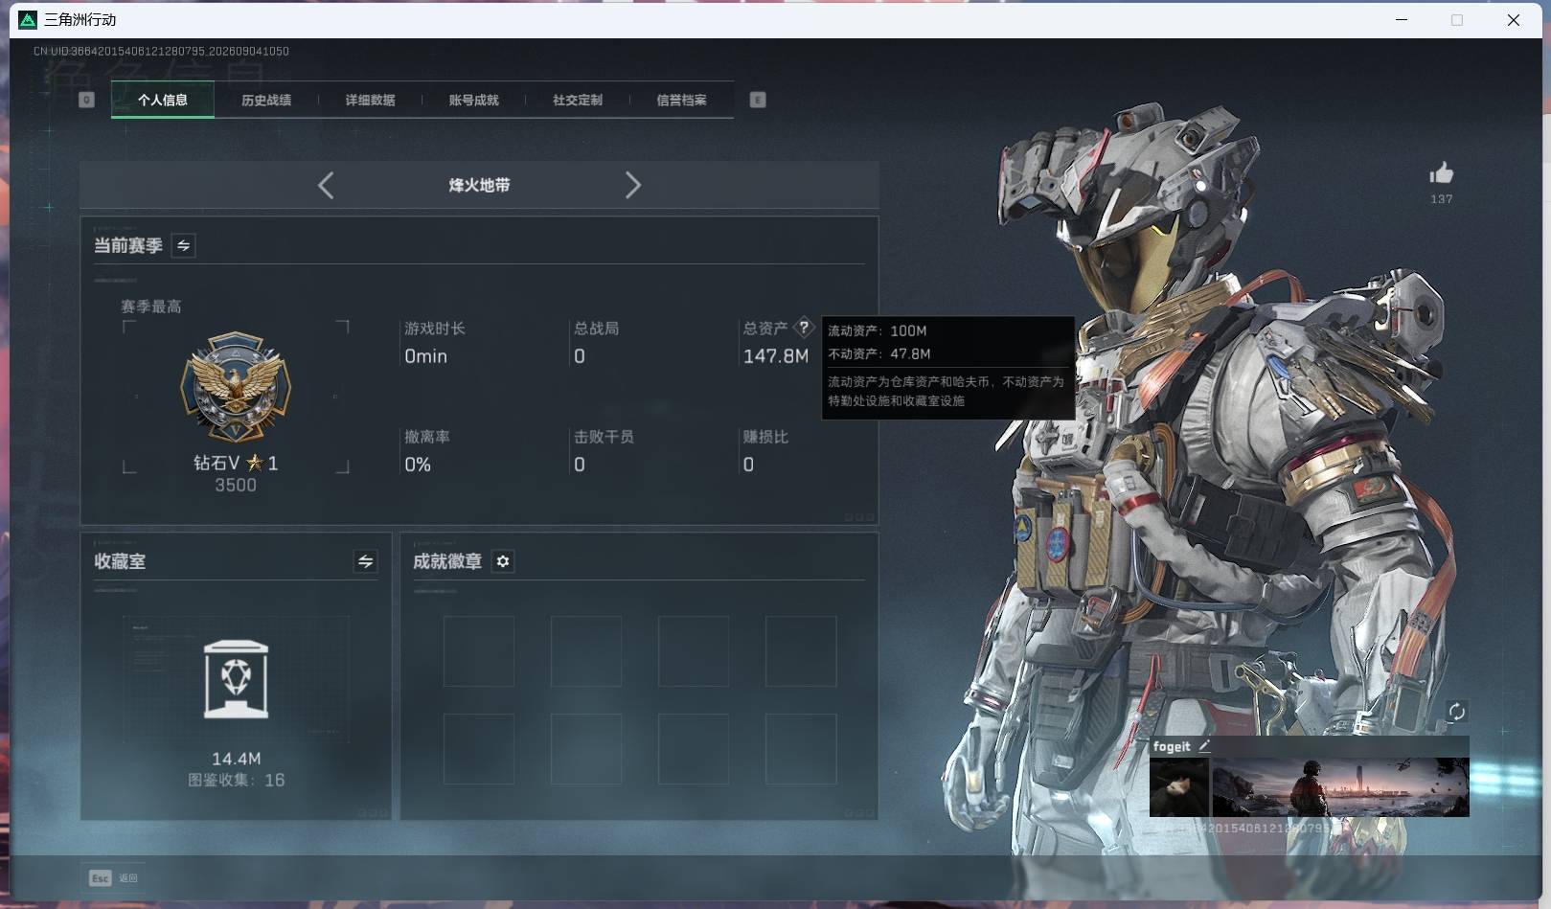
Task: Click the rank score 3500
Action: pyautogui.click(x=236, y=485)
